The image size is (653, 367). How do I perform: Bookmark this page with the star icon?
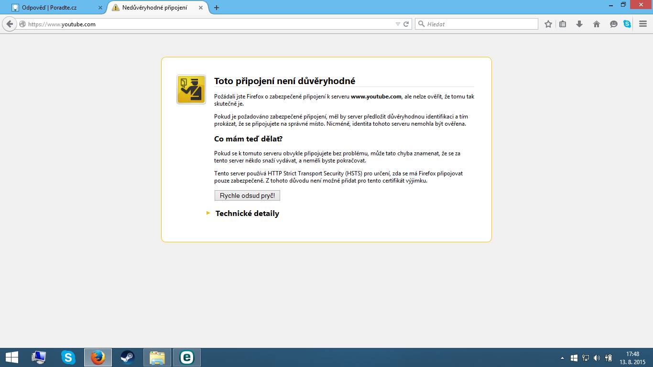pos(548,24)
